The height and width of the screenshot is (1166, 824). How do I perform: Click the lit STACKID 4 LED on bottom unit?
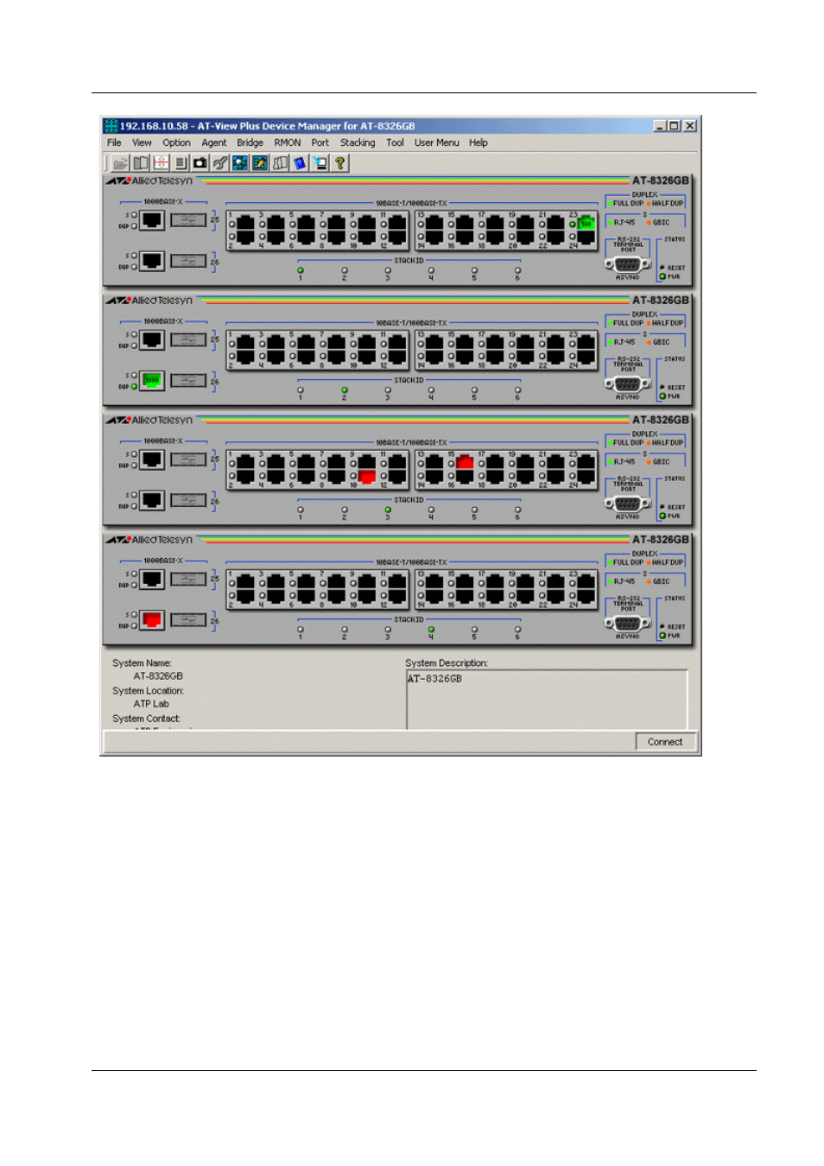pyautogui.click(x=431, y=630)
